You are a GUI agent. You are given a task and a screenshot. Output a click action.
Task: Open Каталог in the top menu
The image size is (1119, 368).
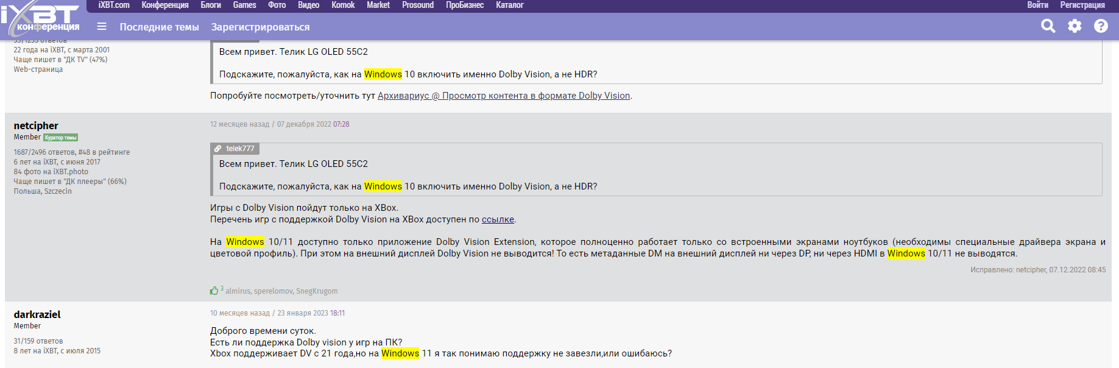[x=510, y=5]
